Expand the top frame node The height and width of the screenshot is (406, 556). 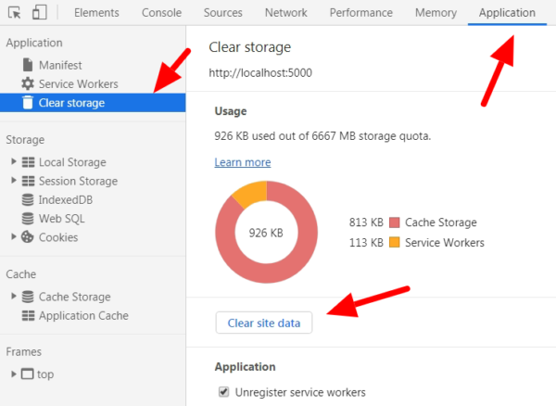(14, 374)
